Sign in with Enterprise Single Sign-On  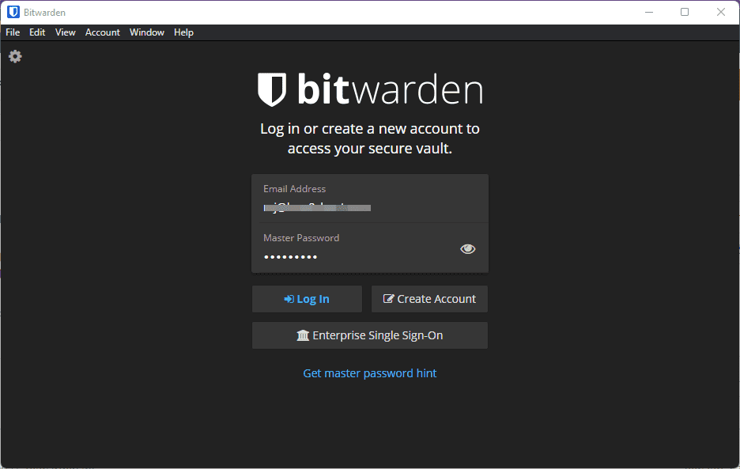[369, 335]
